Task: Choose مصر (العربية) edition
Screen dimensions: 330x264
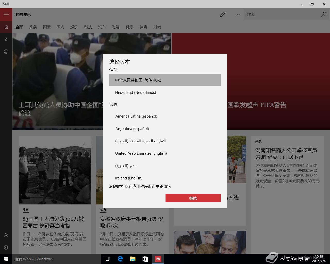Action: [x=165, y=166]
